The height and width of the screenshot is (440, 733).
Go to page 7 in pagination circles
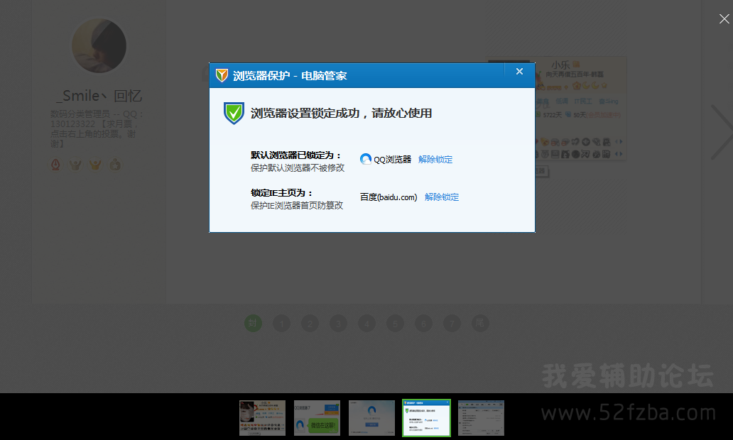[x=452, y=323]
